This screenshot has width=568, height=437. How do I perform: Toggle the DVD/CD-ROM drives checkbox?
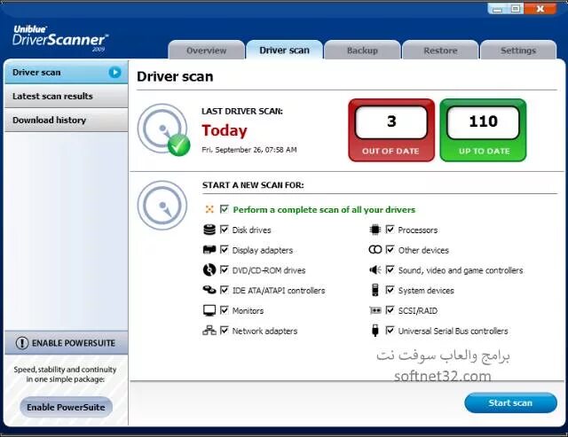[225, 269]
